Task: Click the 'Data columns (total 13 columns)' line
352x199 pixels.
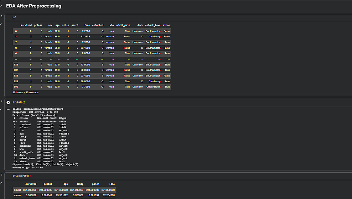Action: coord(35,115)
